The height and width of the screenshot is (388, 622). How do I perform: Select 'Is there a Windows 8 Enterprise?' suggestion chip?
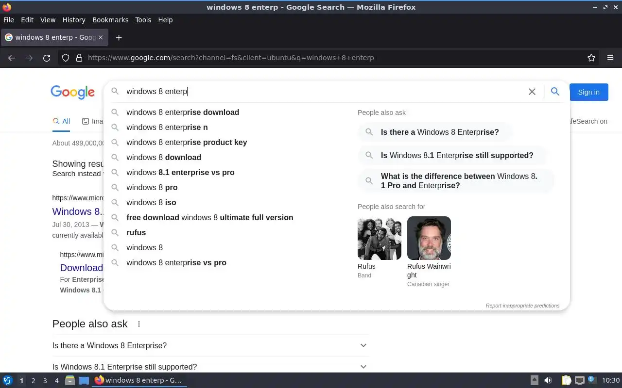[435, 132]
